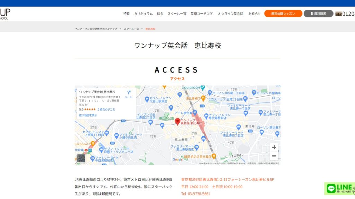Click ミニストップ 広尾1丁目店 store marker

click(x=245, y=98)
